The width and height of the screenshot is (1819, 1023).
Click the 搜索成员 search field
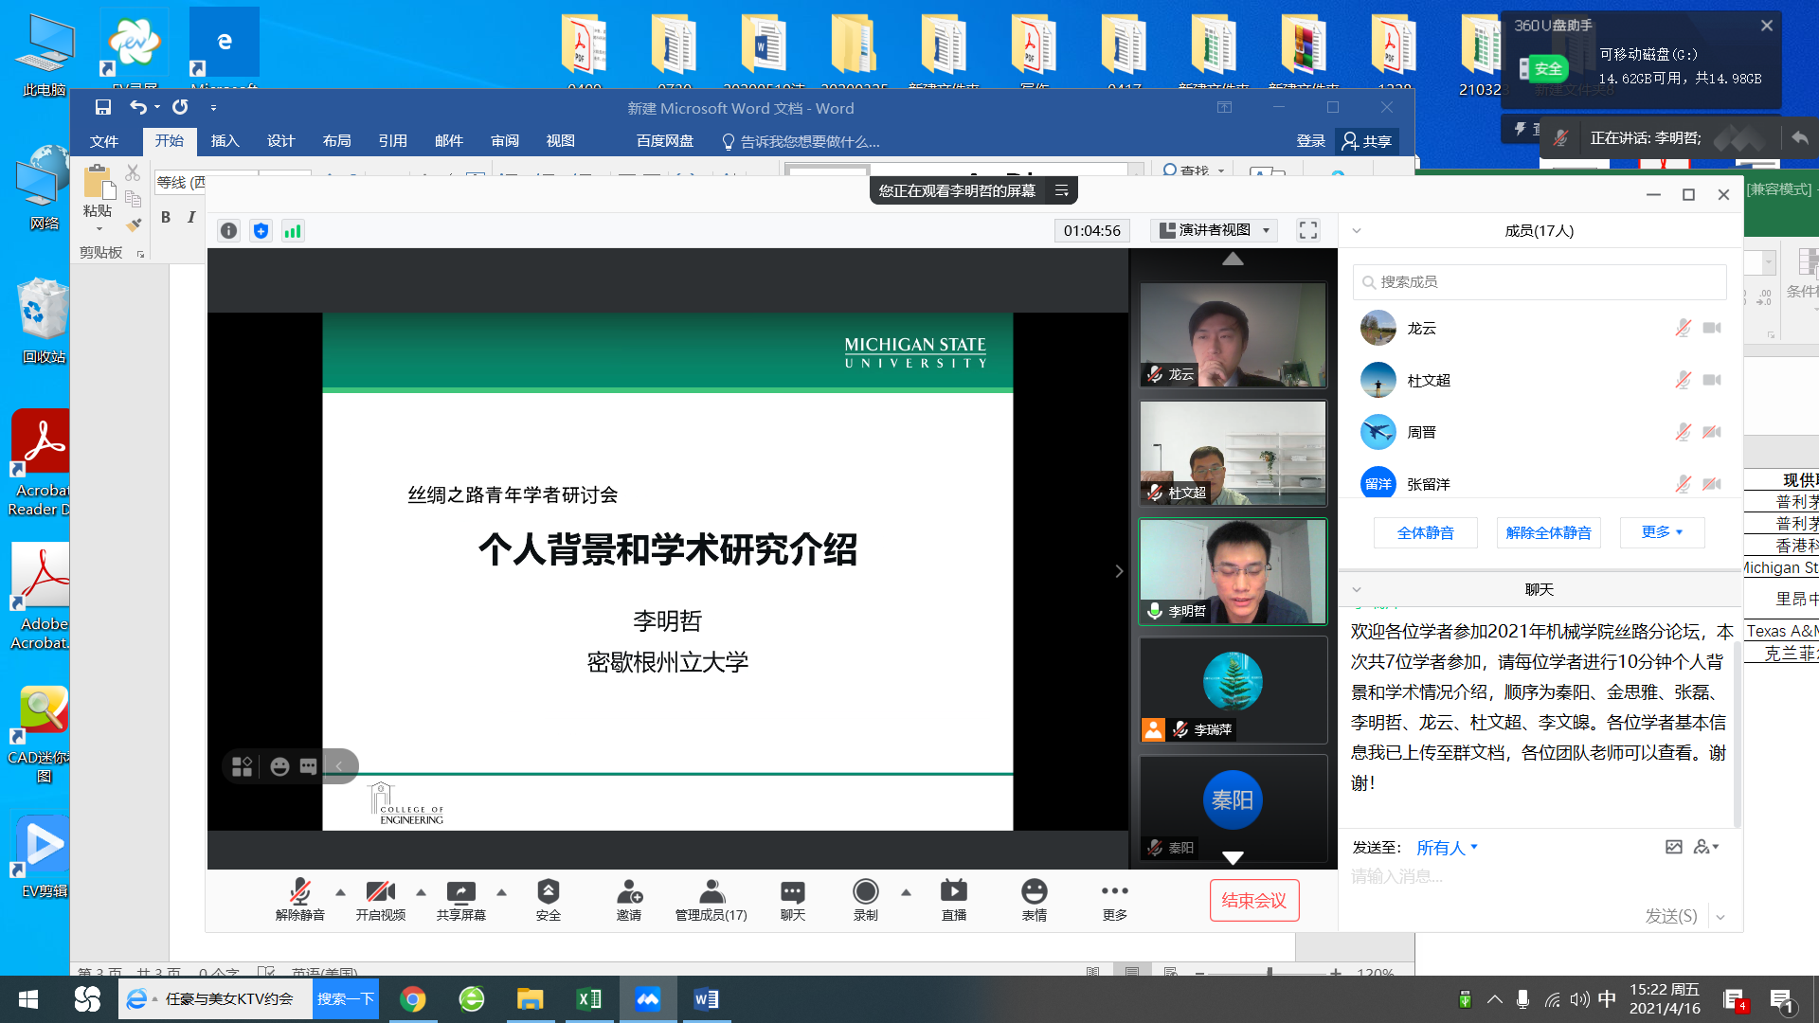(x=1540, y=282)
